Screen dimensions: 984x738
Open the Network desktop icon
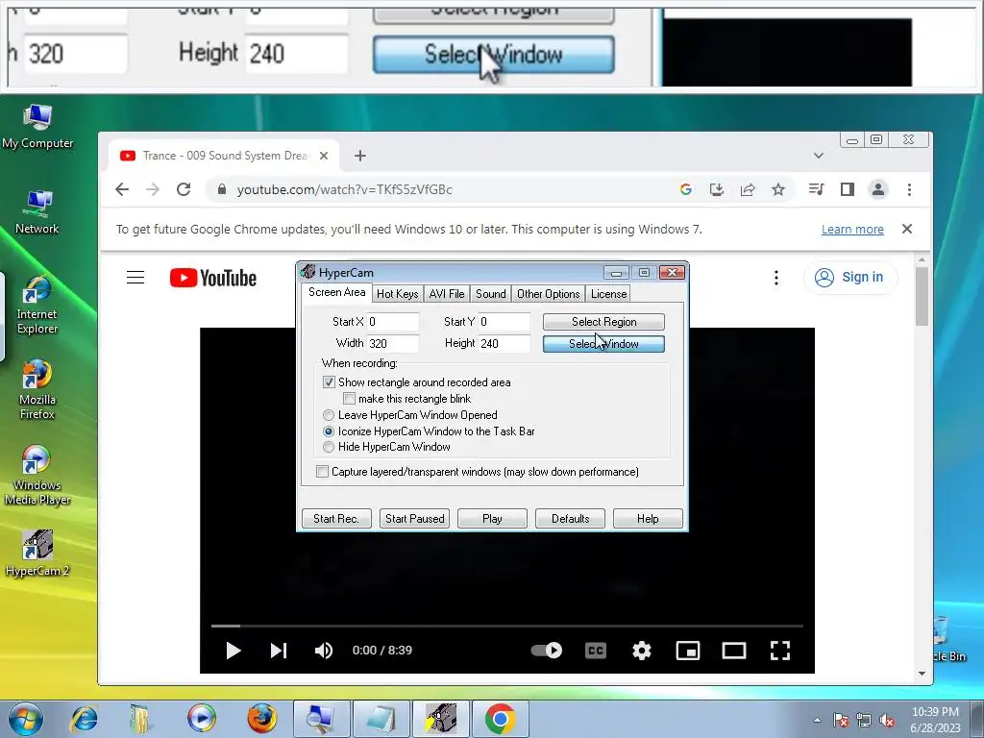[37, 212]
